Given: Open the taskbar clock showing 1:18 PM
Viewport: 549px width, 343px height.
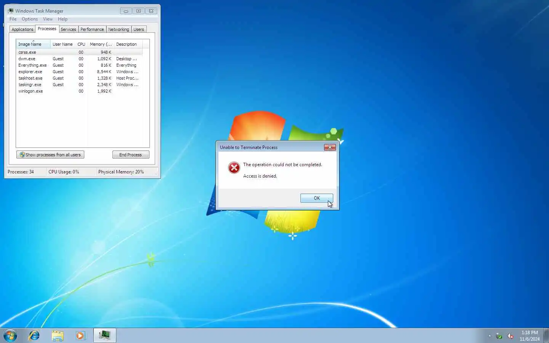Looking at the screenshot, I should pyautogui.click(x=530, y=336).
